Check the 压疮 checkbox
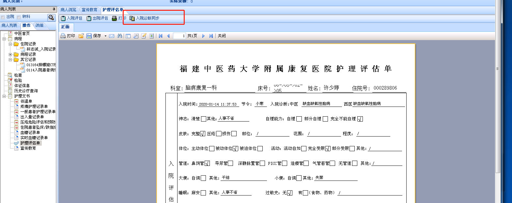 coord(219,134)
